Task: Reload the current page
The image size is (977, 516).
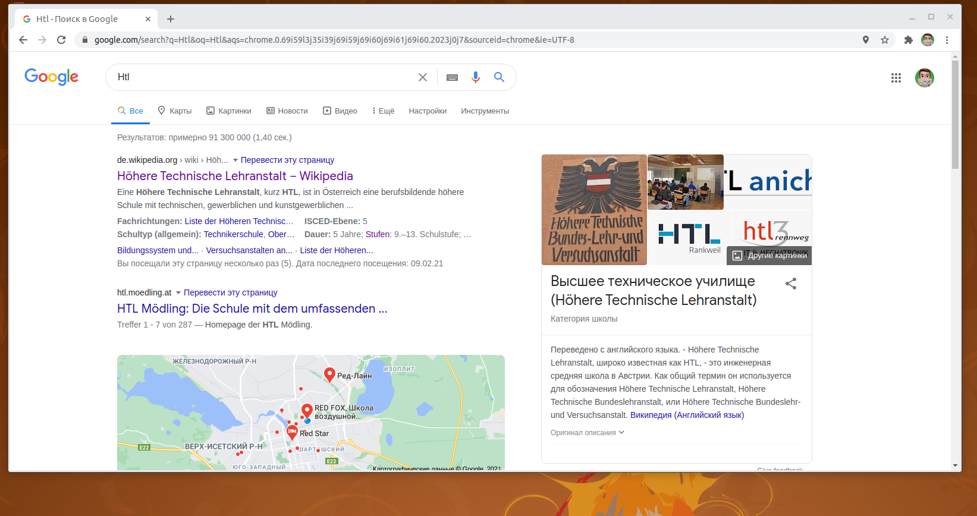Action: coord(61,40)
